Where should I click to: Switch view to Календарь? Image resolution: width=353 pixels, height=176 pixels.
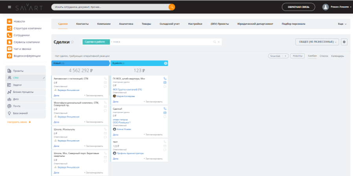pyautogui.click(x=337, y=56)
